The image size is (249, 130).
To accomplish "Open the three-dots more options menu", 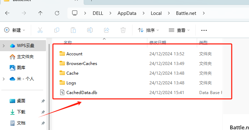I will pyautogui.click(x=204, y=30).
